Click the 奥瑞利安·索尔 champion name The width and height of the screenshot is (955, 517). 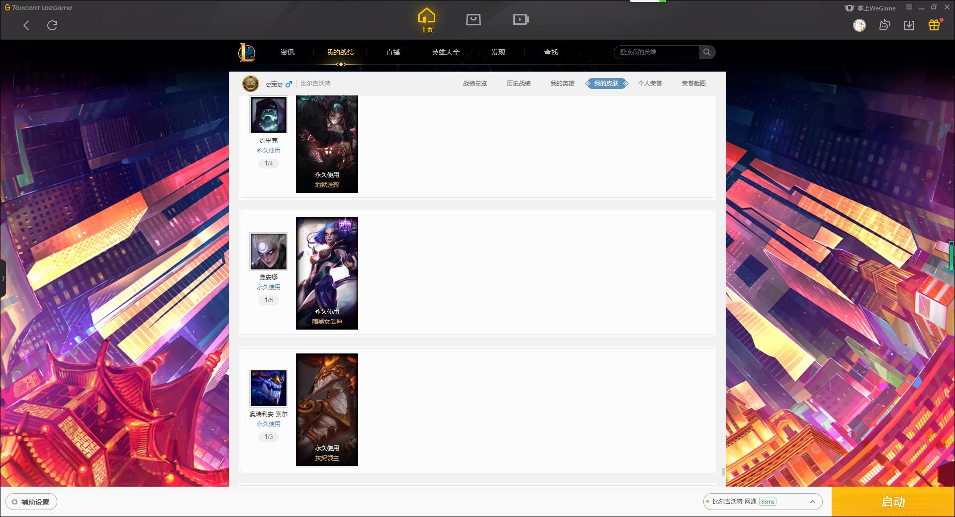(269, 414)
